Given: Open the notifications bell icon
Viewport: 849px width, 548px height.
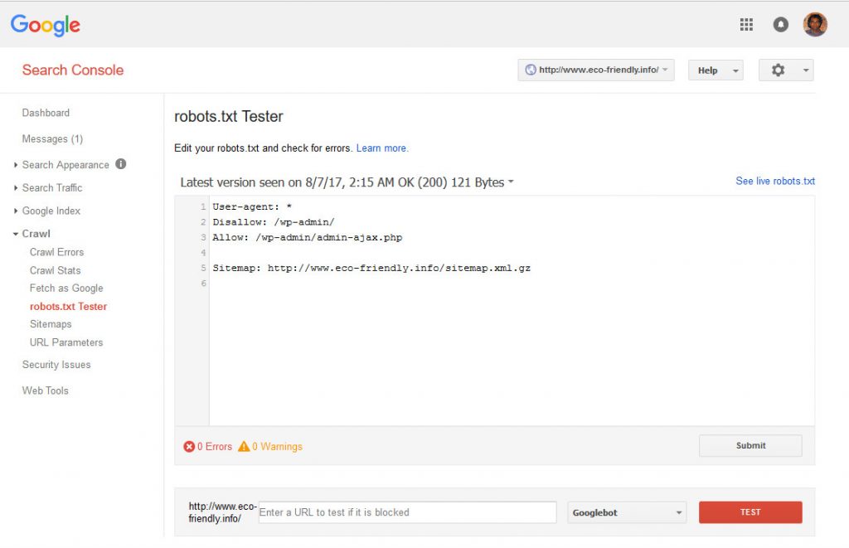Looking at the screenshot, I should pos(780,24).
